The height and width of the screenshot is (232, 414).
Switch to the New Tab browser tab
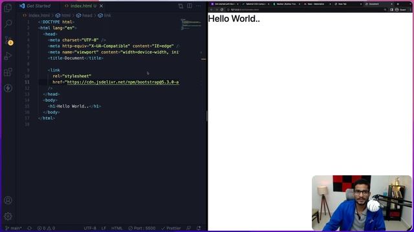click(348, 5)
